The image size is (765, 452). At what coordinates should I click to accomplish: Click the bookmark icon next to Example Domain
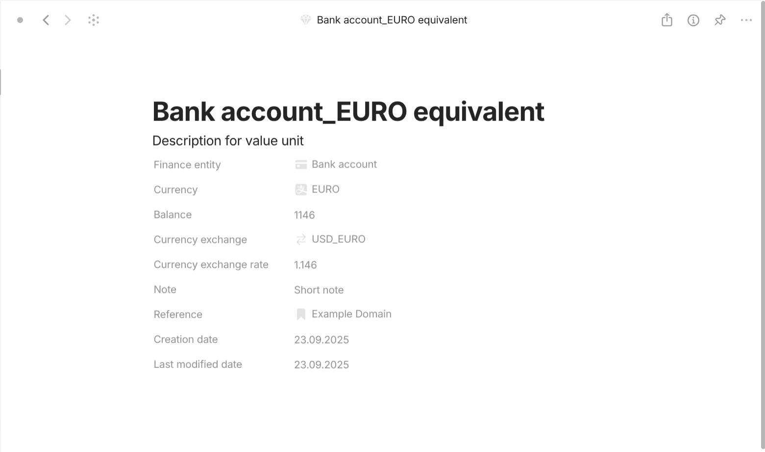(300, 314)
